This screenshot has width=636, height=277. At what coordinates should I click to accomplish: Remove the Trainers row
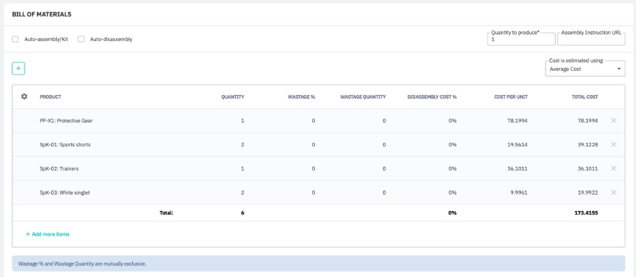(x=614, y=168)
